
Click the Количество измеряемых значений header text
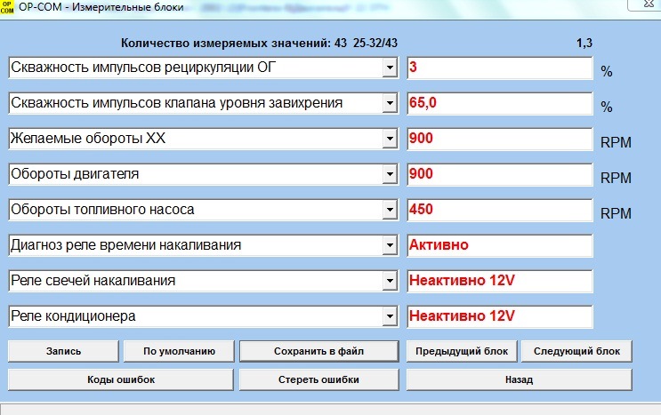click(x=259, y=43)
